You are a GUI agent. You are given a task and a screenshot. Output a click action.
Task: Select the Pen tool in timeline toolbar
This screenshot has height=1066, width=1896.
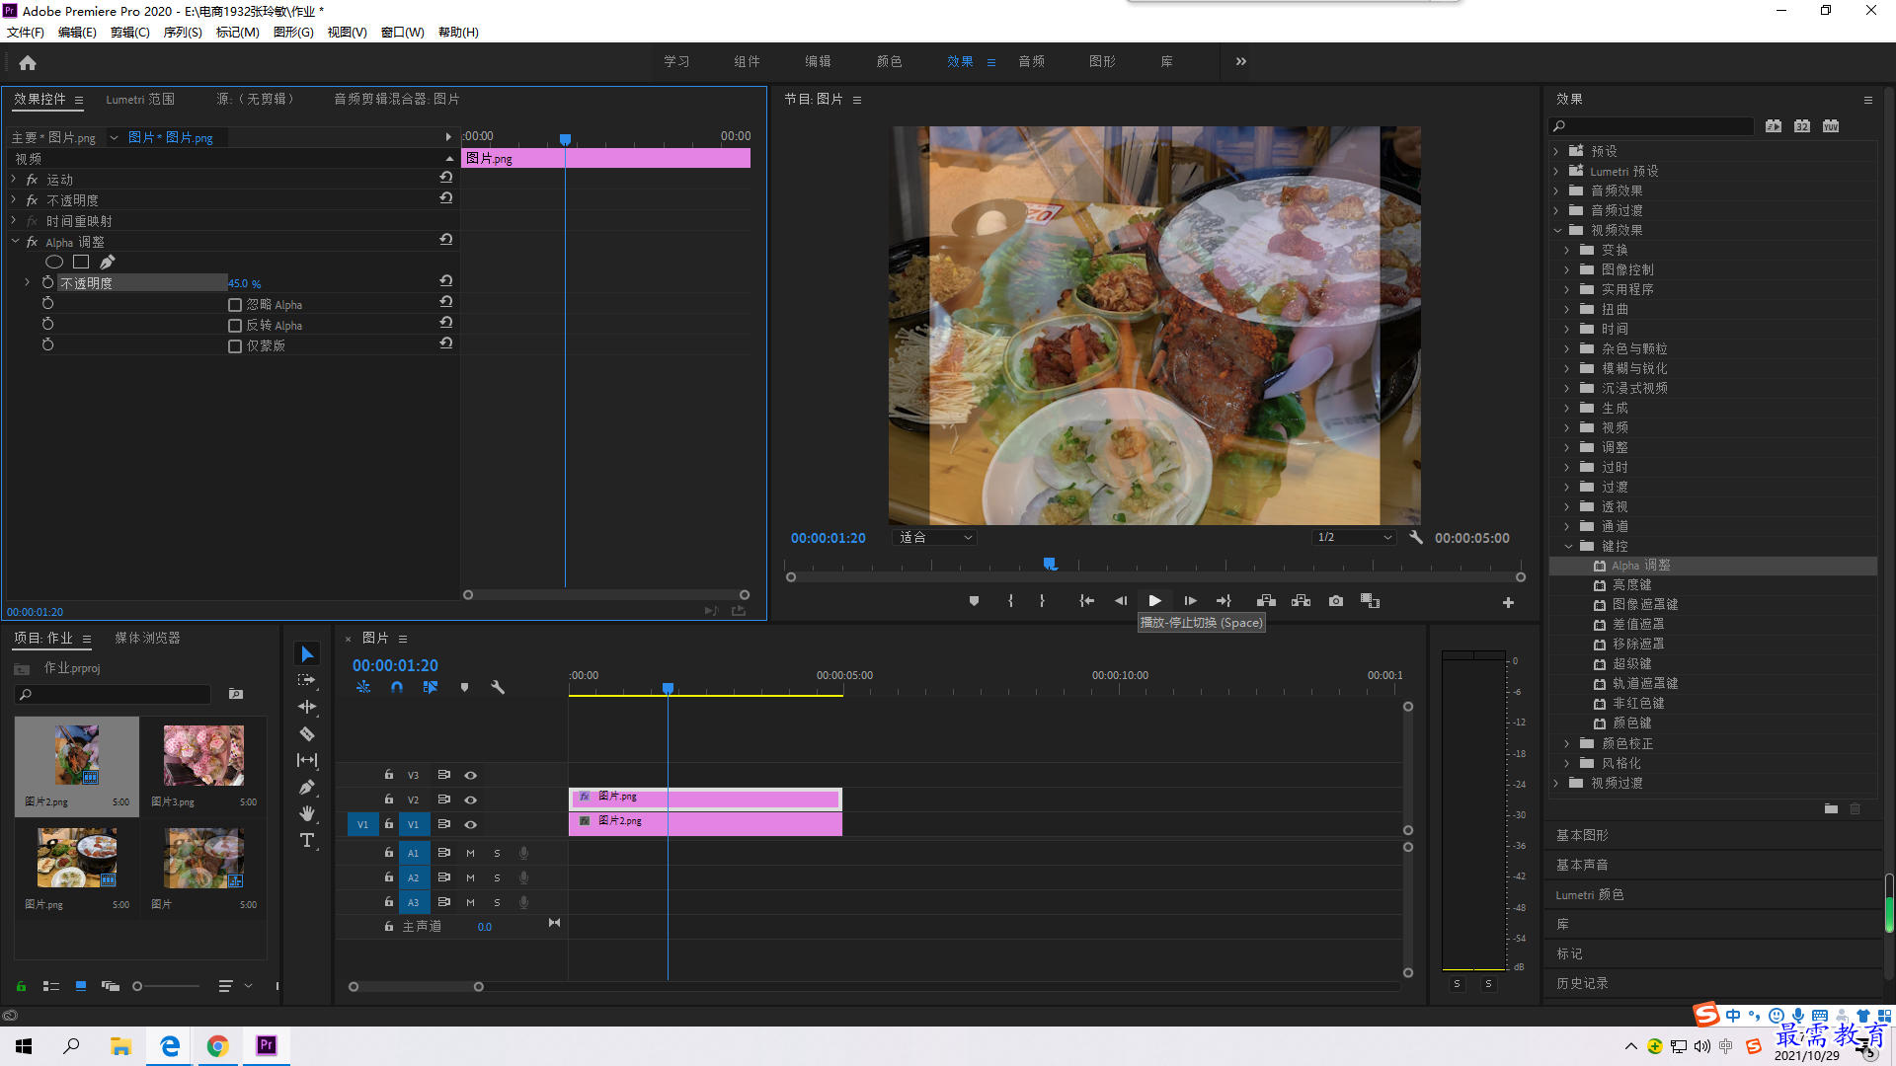307,787
